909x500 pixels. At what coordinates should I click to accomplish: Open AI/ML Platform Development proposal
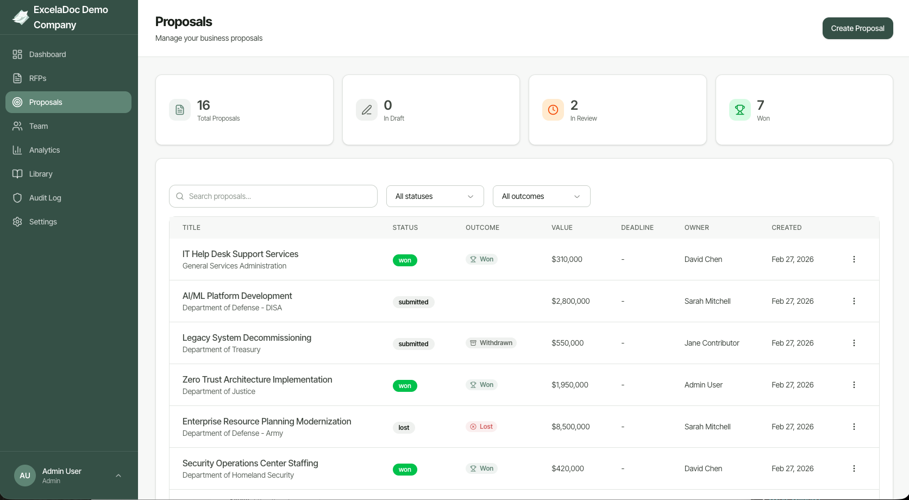pyautogui.click(x=237, y=296)
